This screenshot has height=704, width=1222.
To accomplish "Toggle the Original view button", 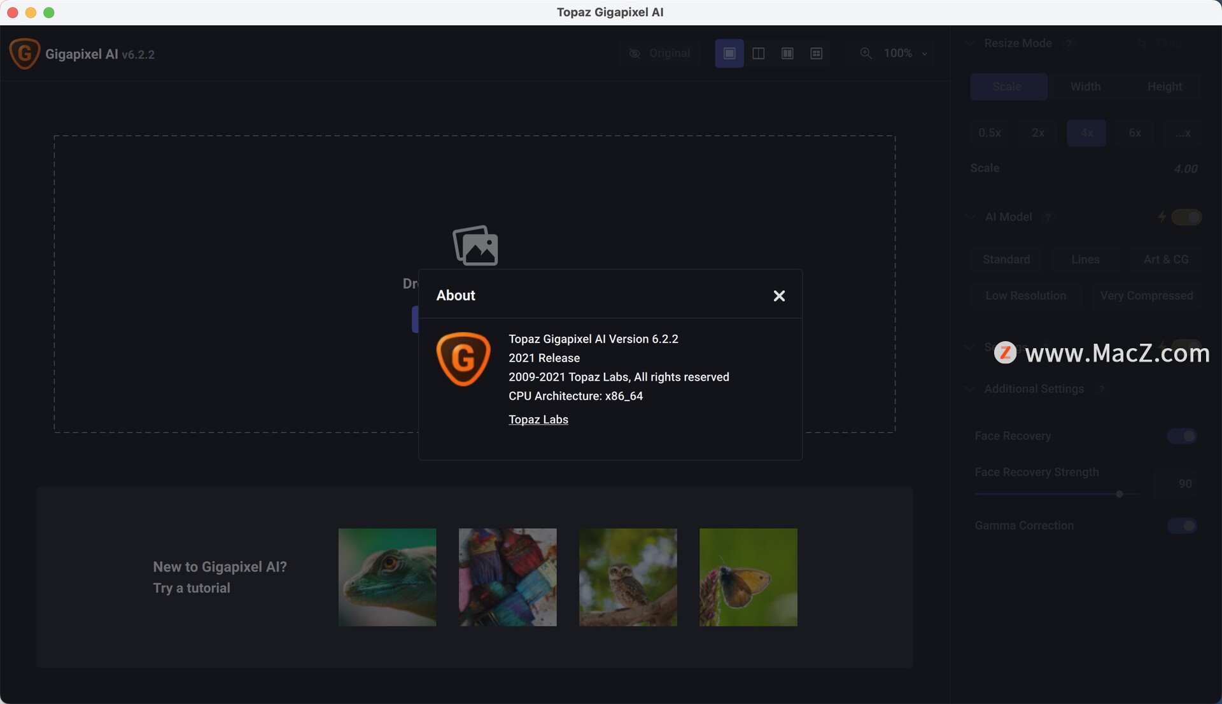I will [659, 53].
